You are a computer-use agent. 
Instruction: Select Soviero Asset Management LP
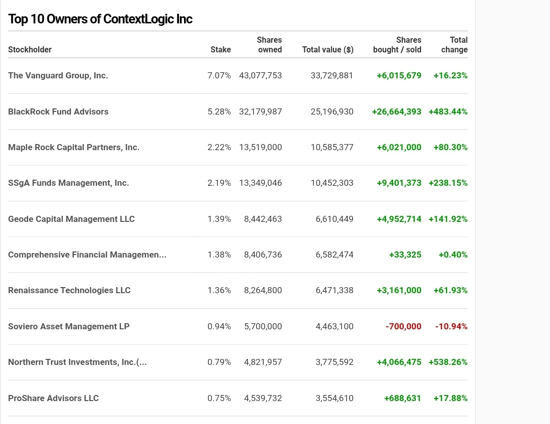[x=68, y=326]
